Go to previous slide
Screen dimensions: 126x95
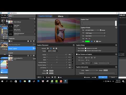pyautogui.click(x=87, y=77)
